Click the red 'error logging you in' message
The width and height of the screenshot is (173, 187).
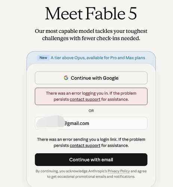point(91,96)
